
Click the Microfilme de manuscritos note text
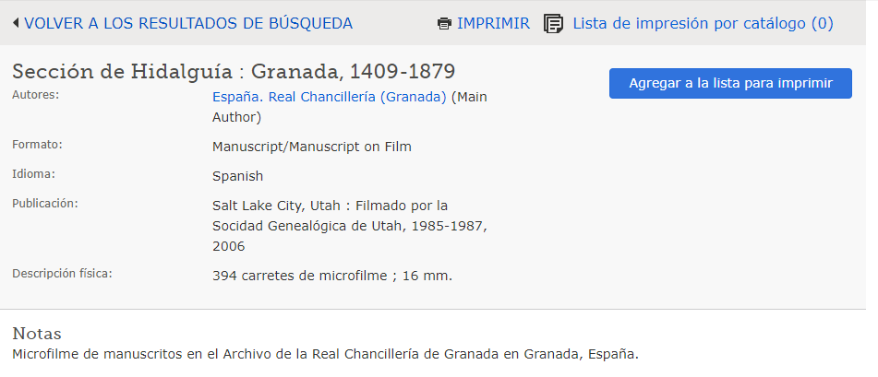click(x=325, y=353)
